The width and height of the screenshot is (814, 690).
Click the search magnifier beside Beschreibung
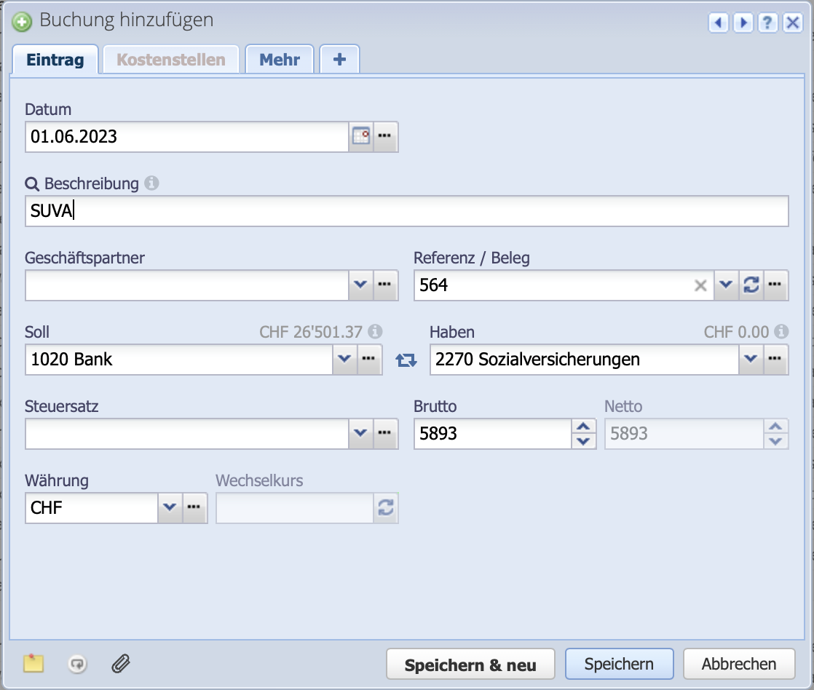coord(32,183)
